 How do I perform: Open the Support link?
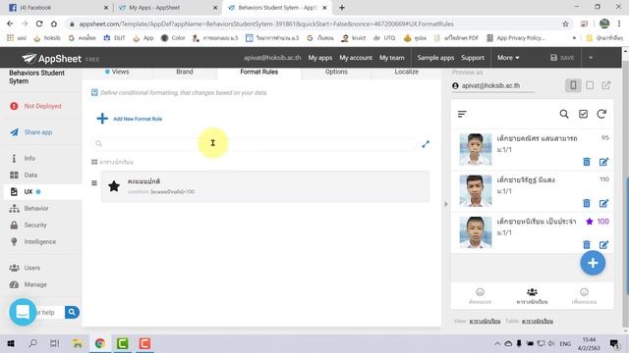click(x=473, y=58)
